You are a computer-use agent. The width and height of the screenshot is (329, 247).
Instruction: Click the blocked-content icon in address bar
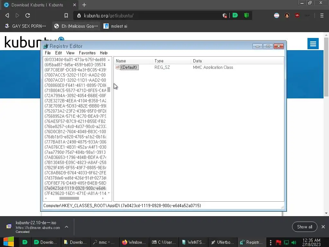click(225, 15)
